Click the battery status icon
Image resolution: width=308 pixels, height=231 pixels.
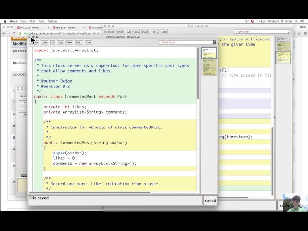(x=263, y=21)
